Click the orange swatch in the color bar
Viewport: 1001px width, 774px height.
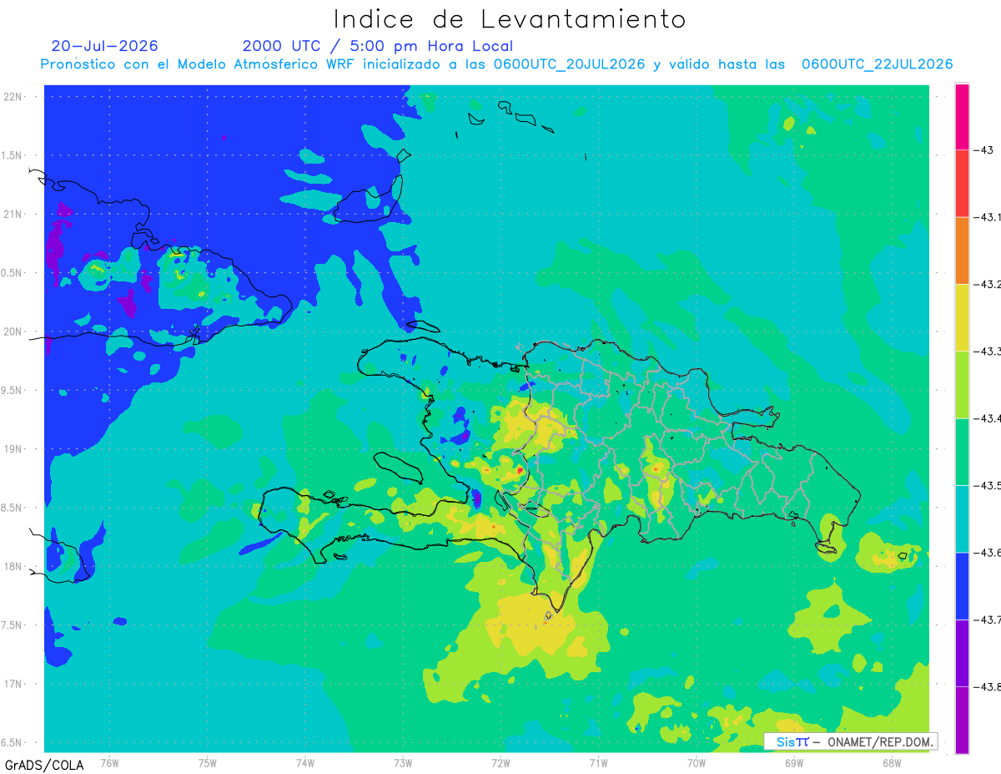pos(962,250)
